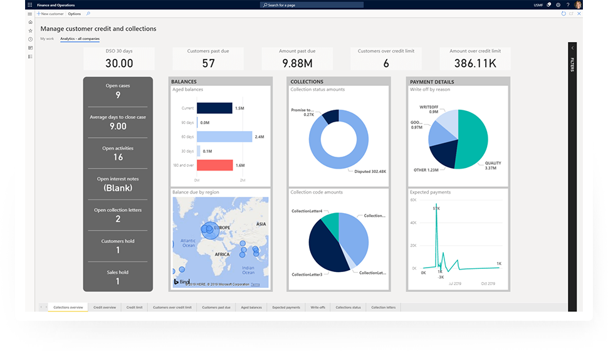The height and width of the screenshot is (351, 608).
Task: Click the Terms link on Bing map
Action: pos(255,285)
